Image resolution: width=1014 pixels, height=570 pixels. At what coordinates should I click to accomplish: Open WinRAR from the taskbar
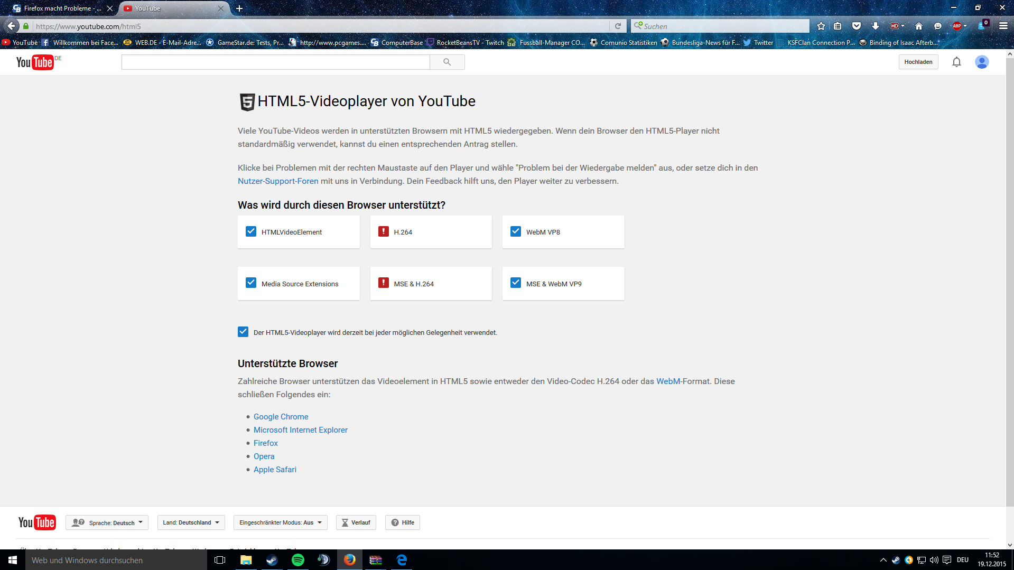click(x=376, y=560)
